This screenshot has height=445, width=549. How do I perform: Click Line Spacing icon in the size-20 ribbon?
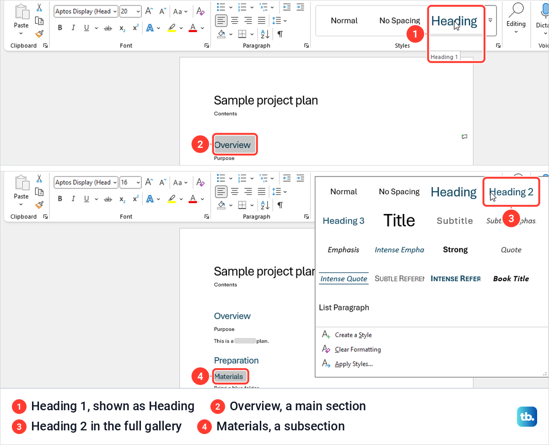(276, 21)
